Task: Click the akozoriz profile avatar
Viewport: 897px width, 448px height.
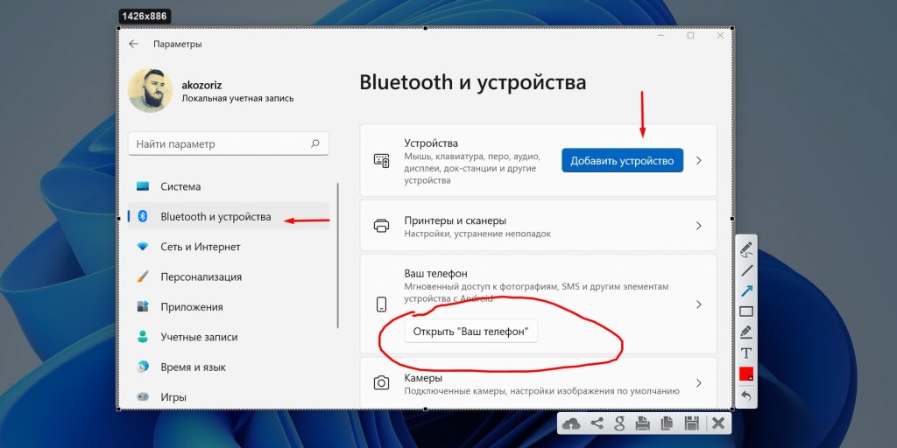Action: [x=151, y=91]
